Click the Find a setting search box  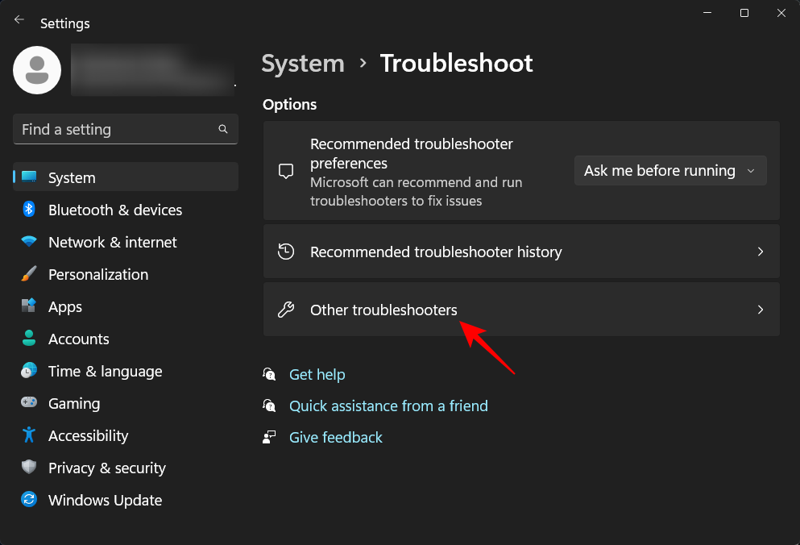click(125, 129)
